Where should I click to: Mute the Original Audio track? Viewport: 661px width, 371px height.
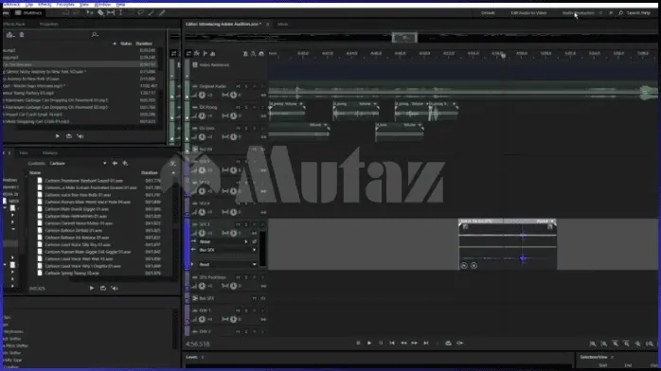coord(238,86)
